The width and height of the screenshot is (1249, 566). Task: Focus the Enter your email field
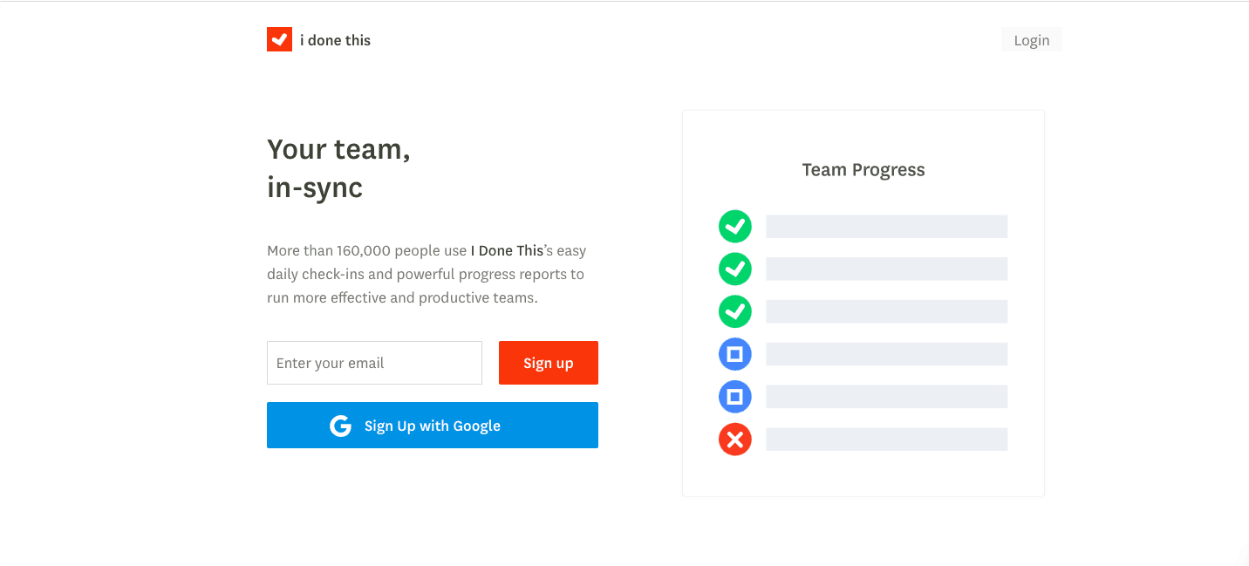pyautogui.click(x=374, y=363)
